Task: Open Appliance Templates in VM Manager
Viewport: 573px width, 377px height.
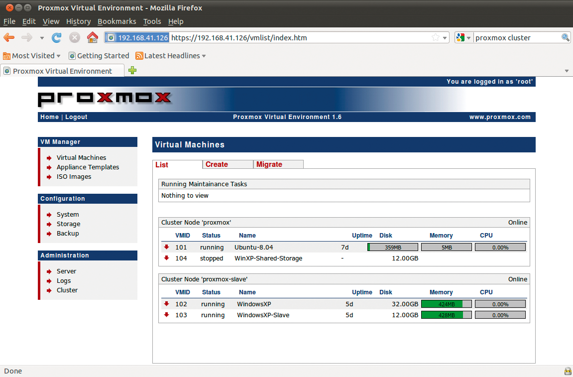Action: pyautogui.click(x=88, y=167)
